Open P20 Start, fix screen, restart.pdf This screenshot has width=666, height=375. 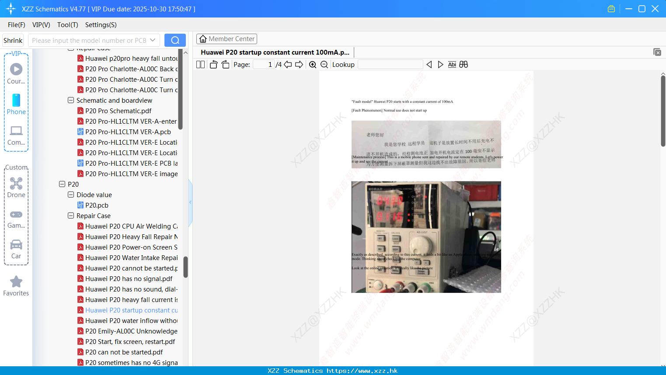pyautogui.click(x=126, y=341)
